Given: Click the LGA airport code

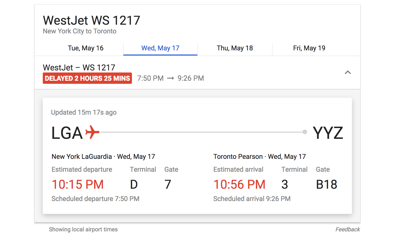Looking at the screenshot, I should [67, 133].
